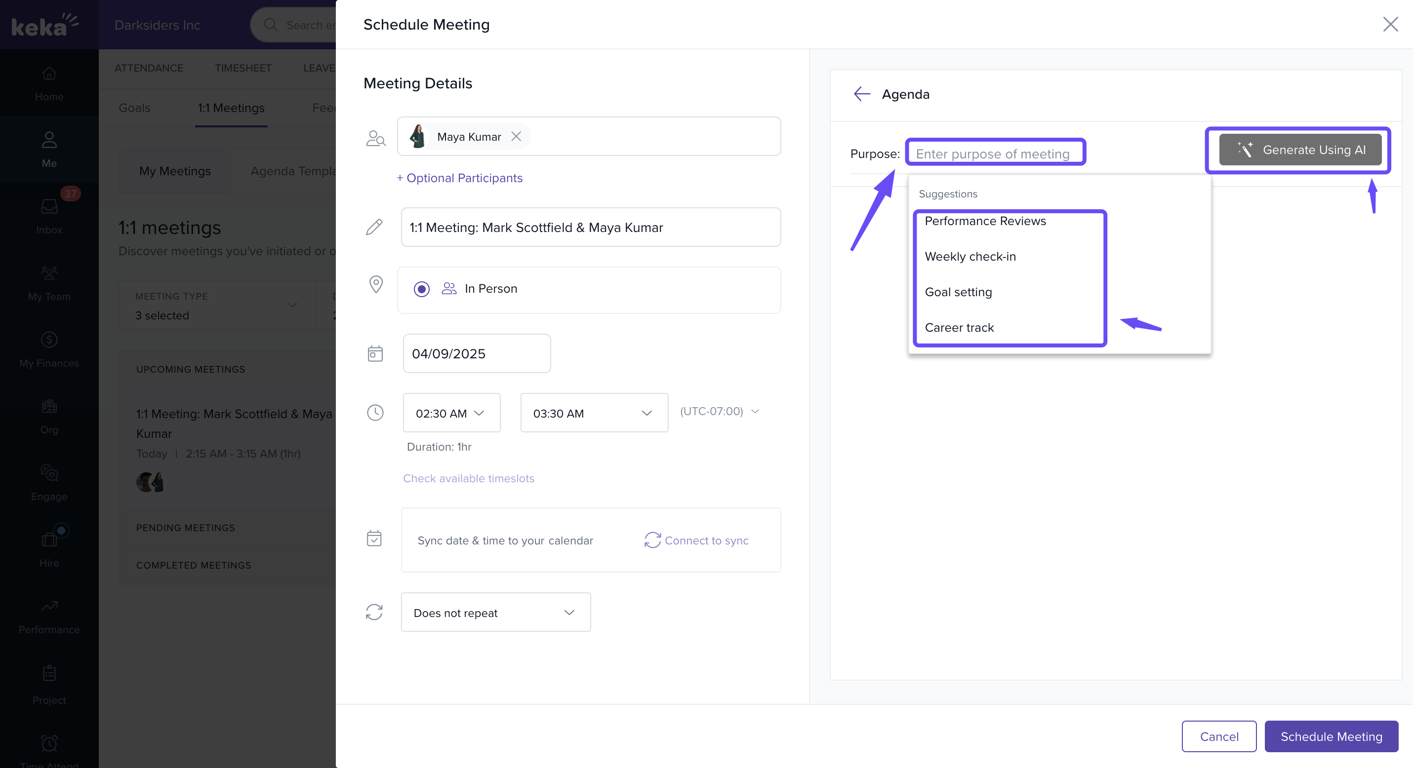Pick the Weekly check-in suggestion

pyautogui.click(x=970, y=257)
